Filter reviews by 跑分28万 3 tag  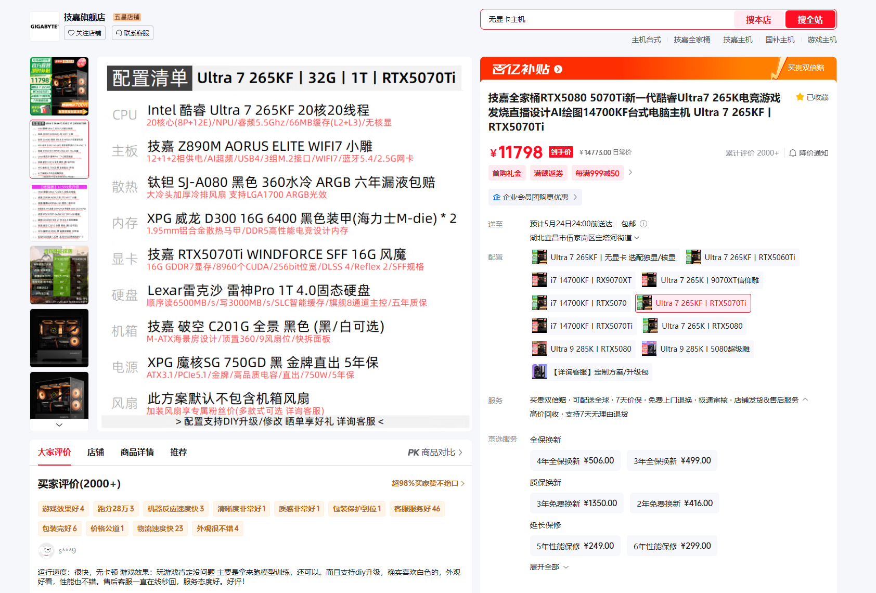[116, 509]
